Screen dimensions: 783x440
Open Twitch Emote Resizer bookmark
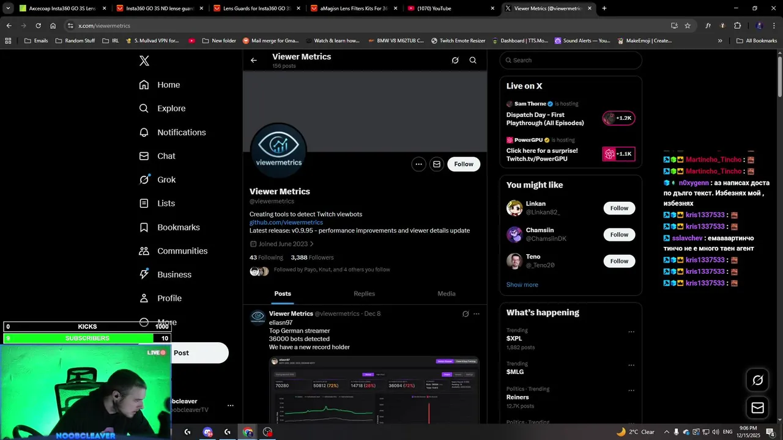click(x=458, y=41)
